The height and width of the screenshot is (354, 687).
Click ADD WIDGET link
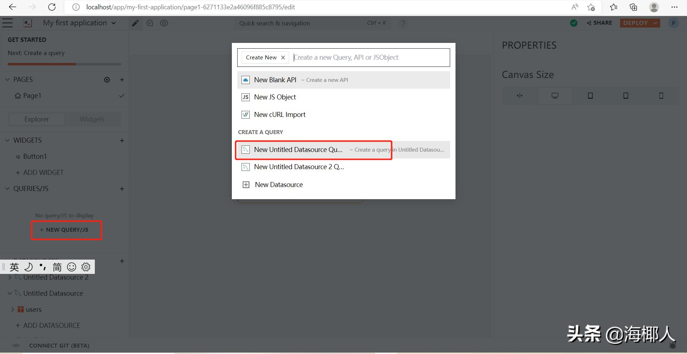click(39, 172)
